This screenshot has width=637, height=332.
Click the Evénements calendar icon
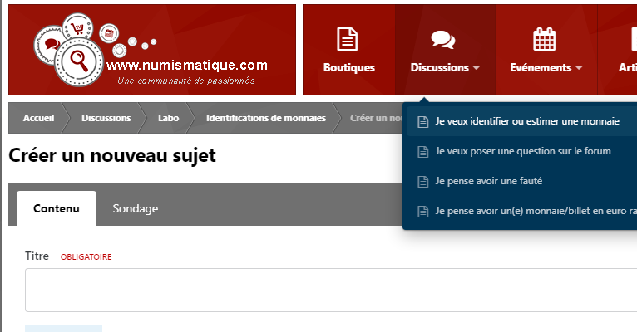coord(544,39)
